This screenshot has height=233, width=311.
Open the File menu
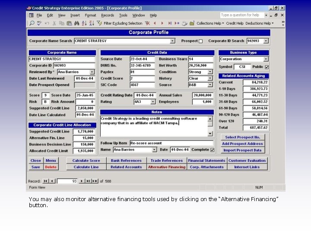point(39,15)
